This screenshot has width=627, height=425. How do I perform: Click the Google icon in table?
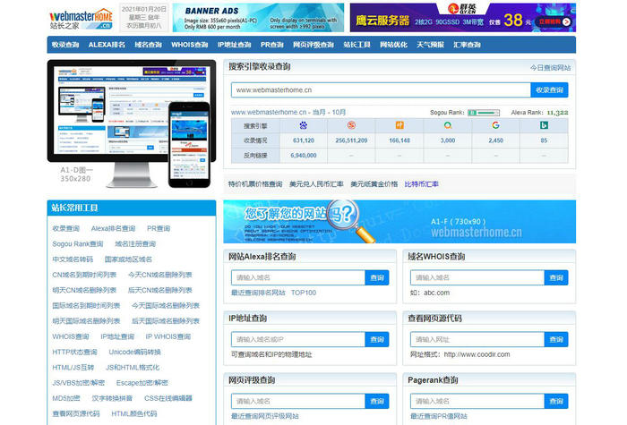(495, 125)
